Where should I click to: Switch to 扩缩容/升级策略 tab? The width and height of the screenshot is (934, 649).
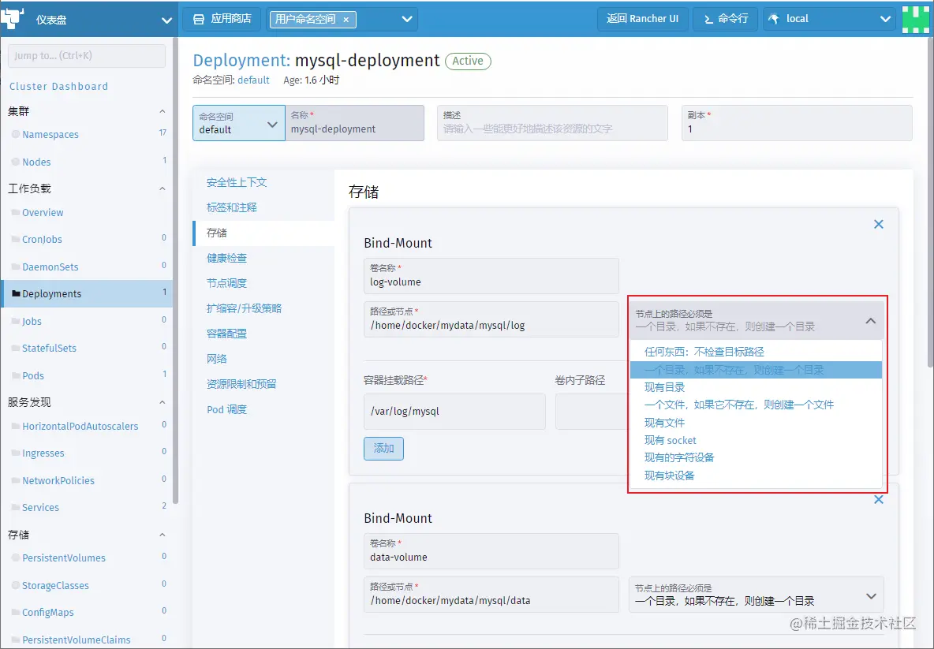tap(245, 308)
